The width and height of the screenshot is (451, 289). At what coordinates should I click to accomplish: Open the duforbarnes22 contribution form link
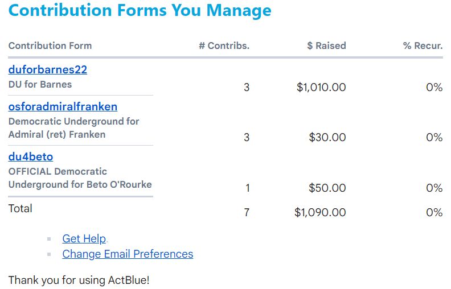pos(48,69)
